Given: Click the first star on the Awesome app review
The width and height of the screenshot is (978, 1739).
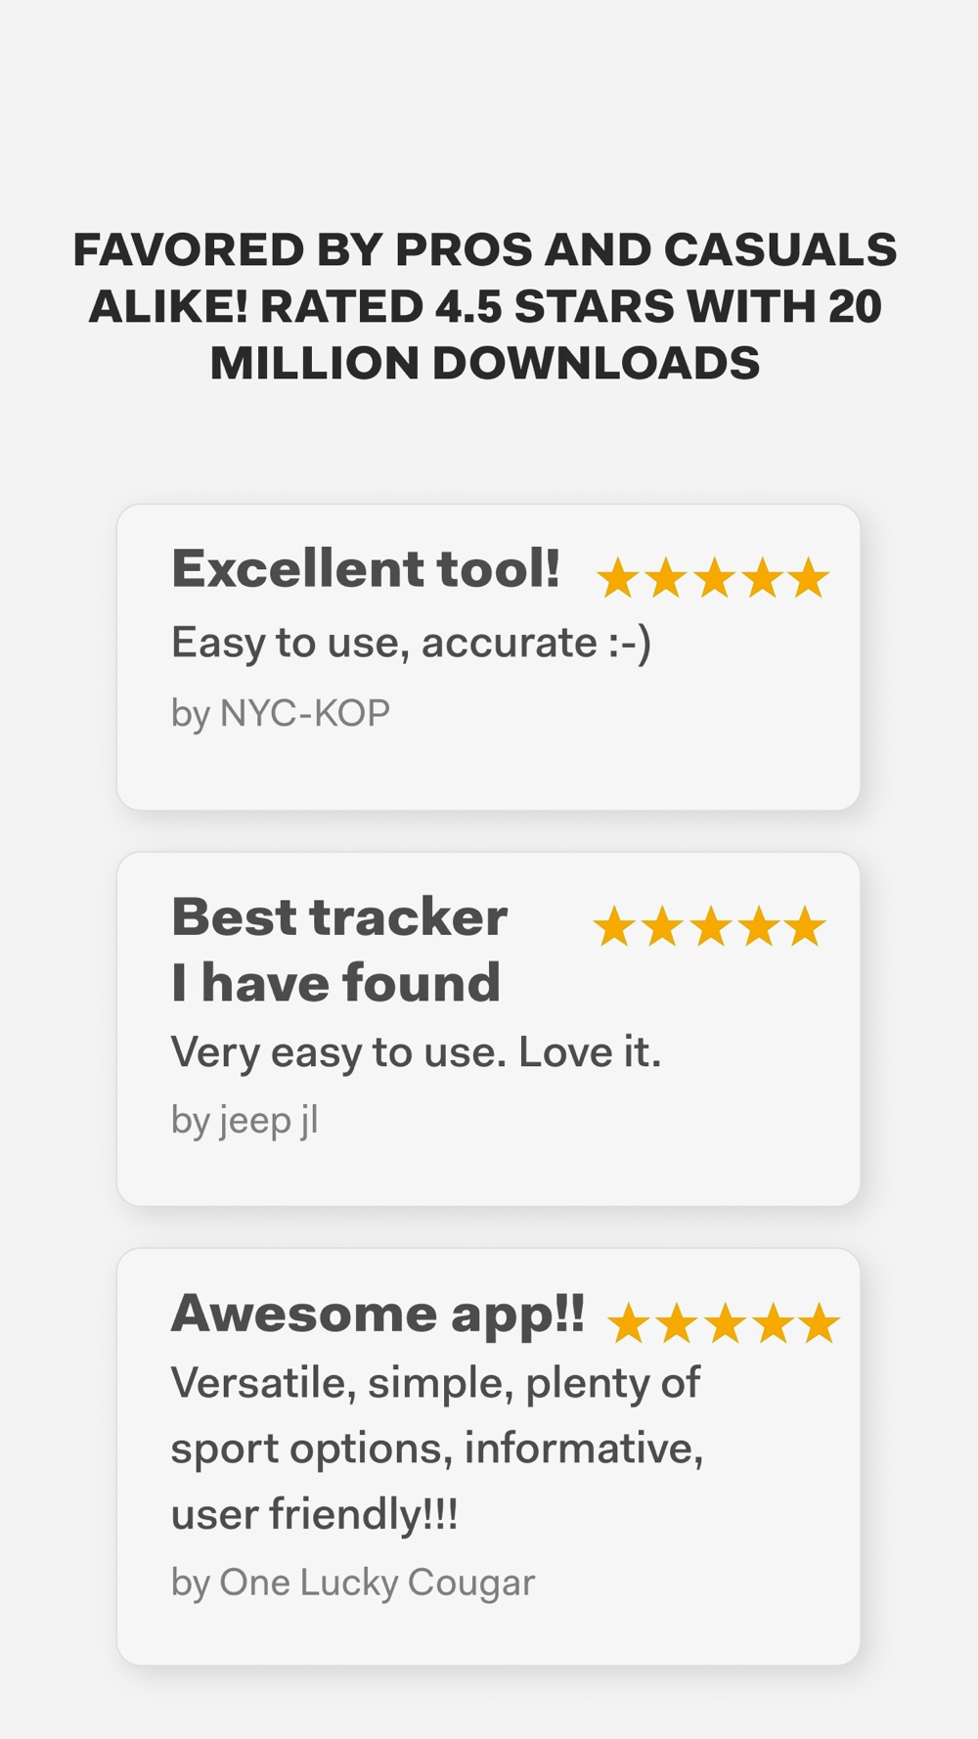Looking at the screenshot, I should tap(629, 1323).
